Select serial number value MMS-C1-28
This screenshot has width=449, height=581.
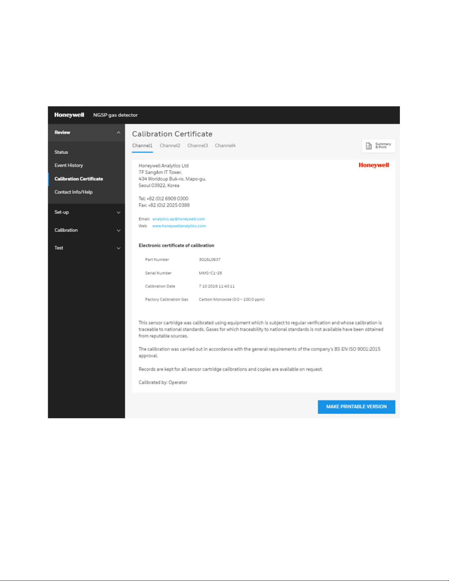[x=210, y=273]
